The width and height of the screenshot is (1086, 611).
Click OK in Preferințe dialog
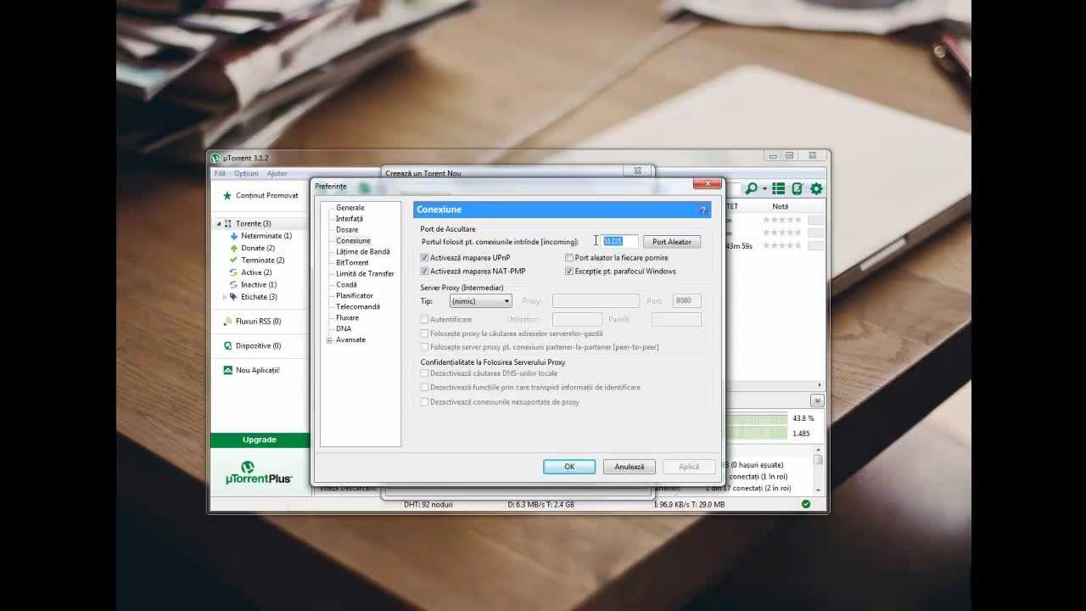(x=569, y=467)
